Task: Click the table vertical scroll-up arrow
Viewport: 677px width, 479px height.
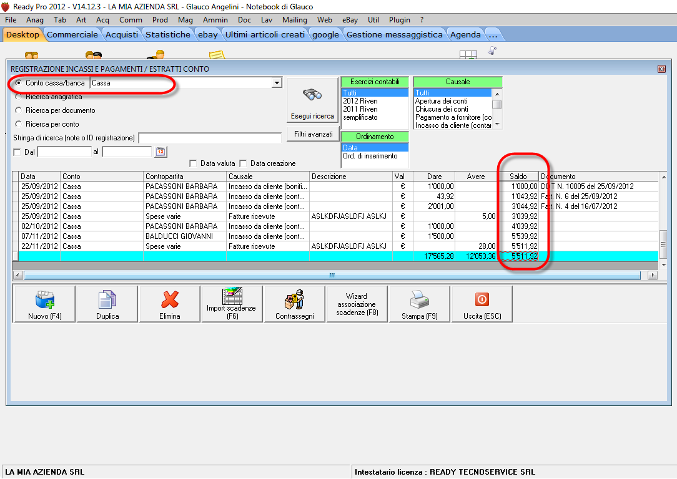Action: point(664,177)
